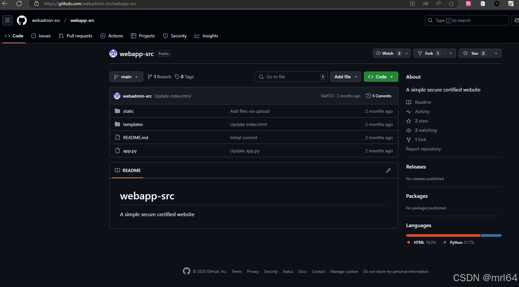Image resolution: width=519 pixels, height=287 pixels.
Task: Click the split screen icon in address bar
Action: pos(413,4)
